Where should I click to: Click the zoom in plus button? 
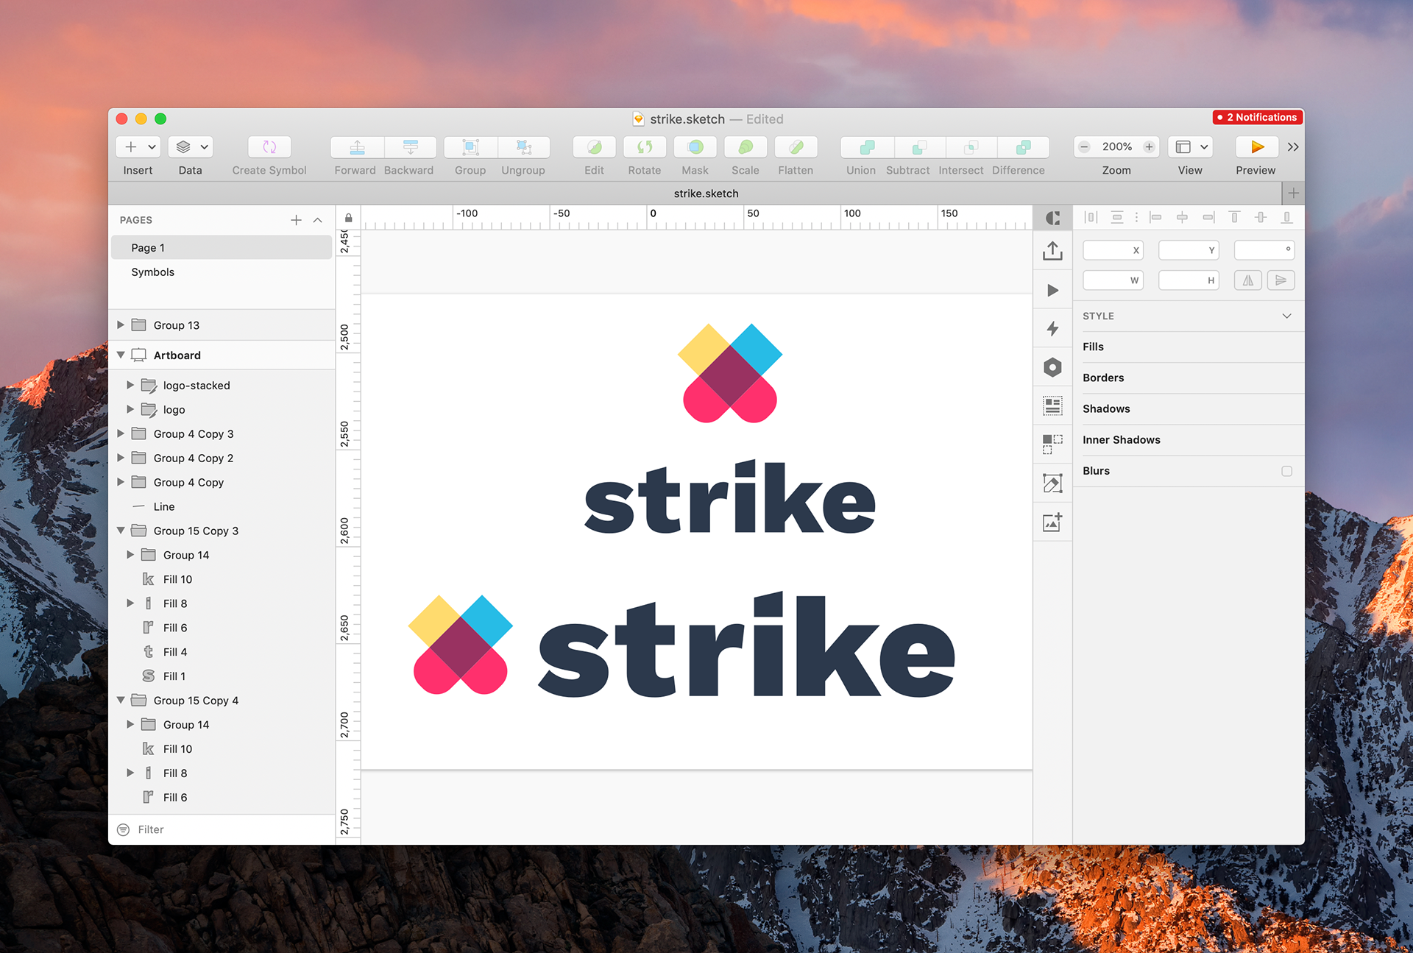[x=1149, y=147]
